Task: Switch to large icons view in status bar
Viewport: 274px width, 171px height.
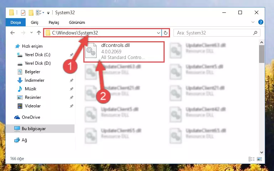Action: click(x=259, y=159)
